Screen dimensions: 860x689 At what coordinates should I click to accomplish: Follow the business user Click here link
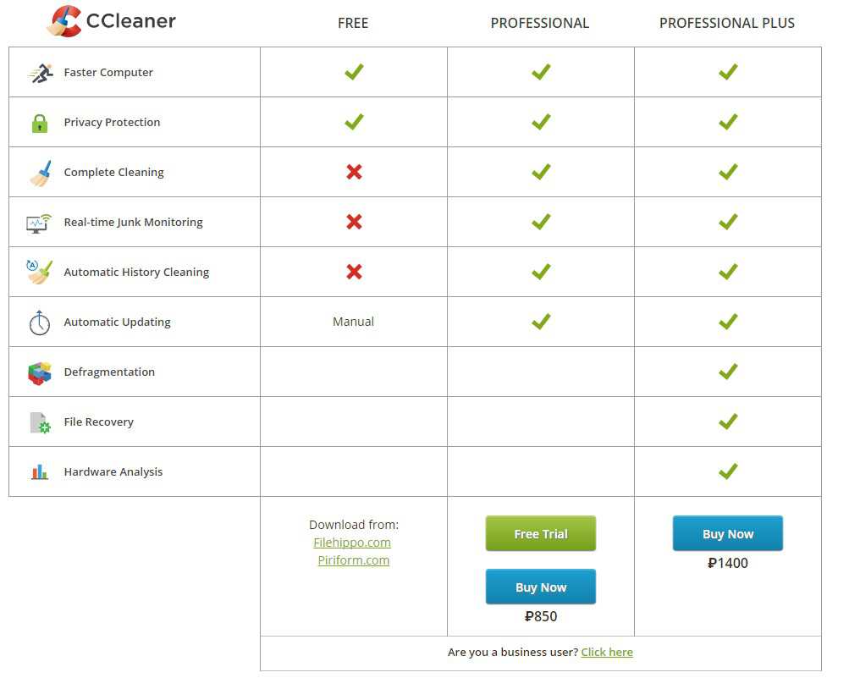[607, 653]
